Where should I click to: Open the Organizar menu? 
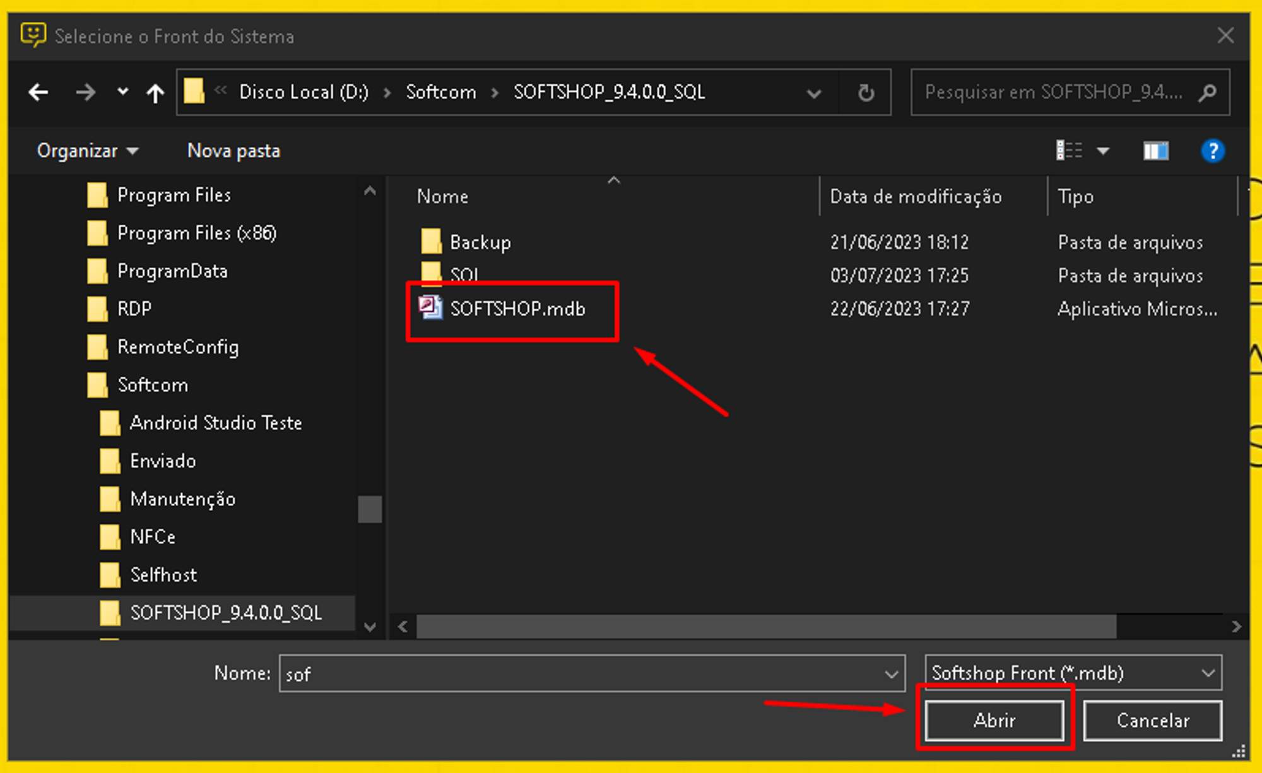[x=87, y=151]
